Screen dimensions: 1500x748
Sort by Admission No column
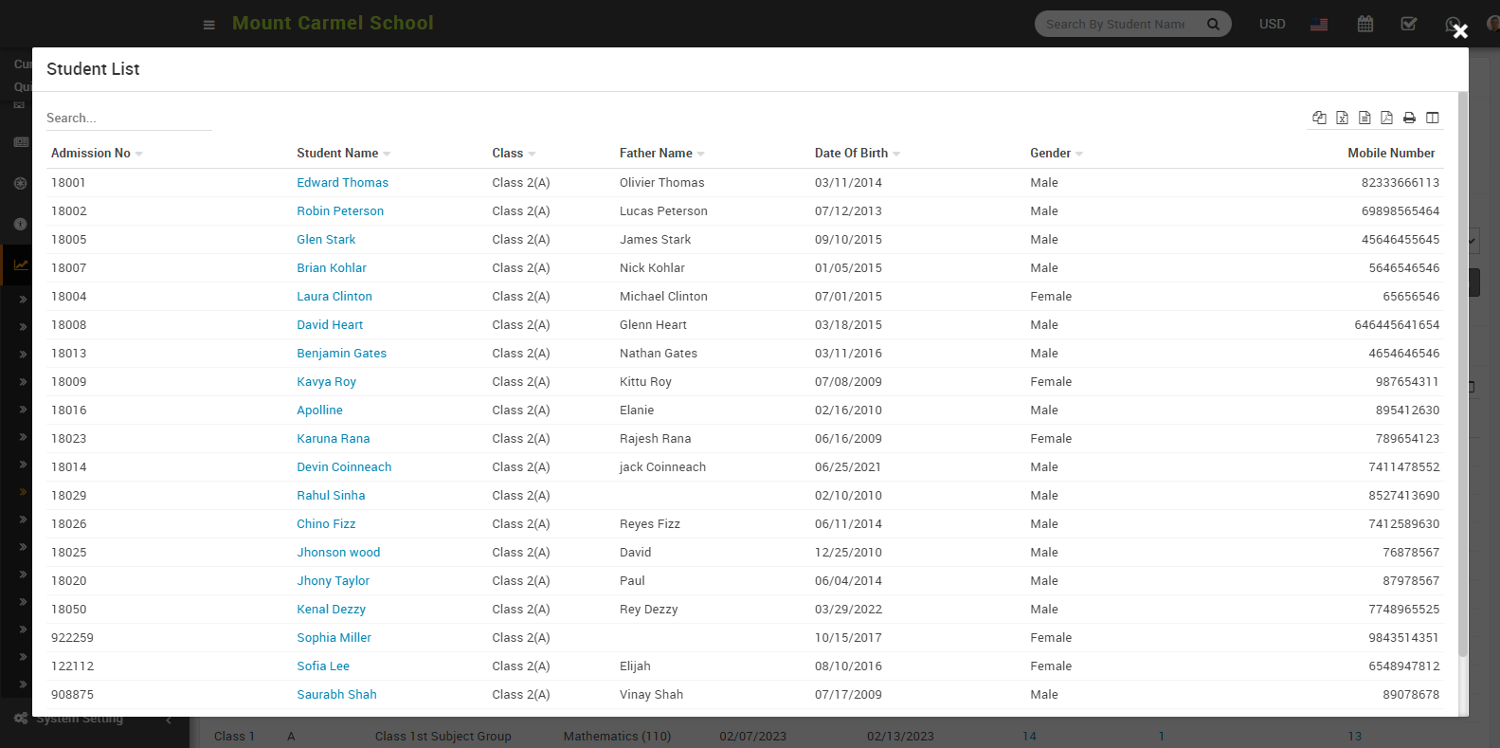pos(91,154)
